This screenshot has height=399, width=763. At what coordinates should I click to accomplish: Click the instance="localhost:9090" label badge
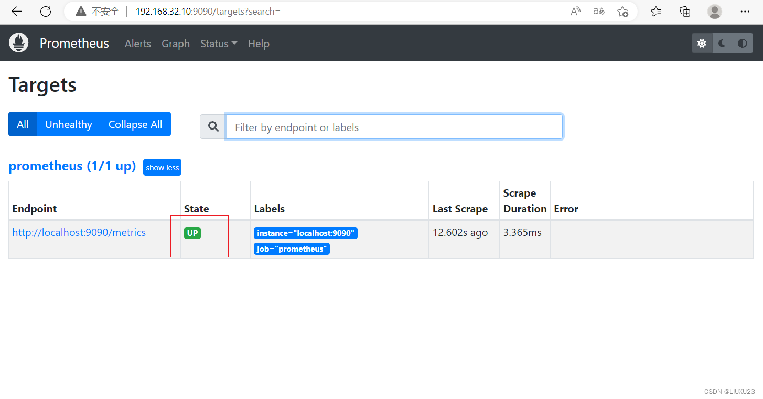(x=306, y=233)
